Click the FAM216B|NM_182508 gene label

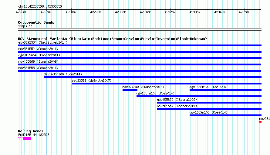click(x=34, y=135)
